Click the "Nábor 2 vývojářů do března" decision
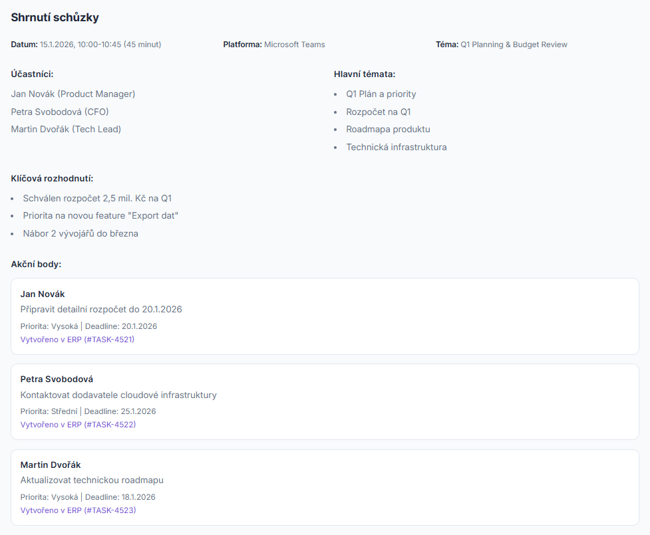The width and height of the screenshot is (650, 535). pyautogui.click(x=81, y=233)
